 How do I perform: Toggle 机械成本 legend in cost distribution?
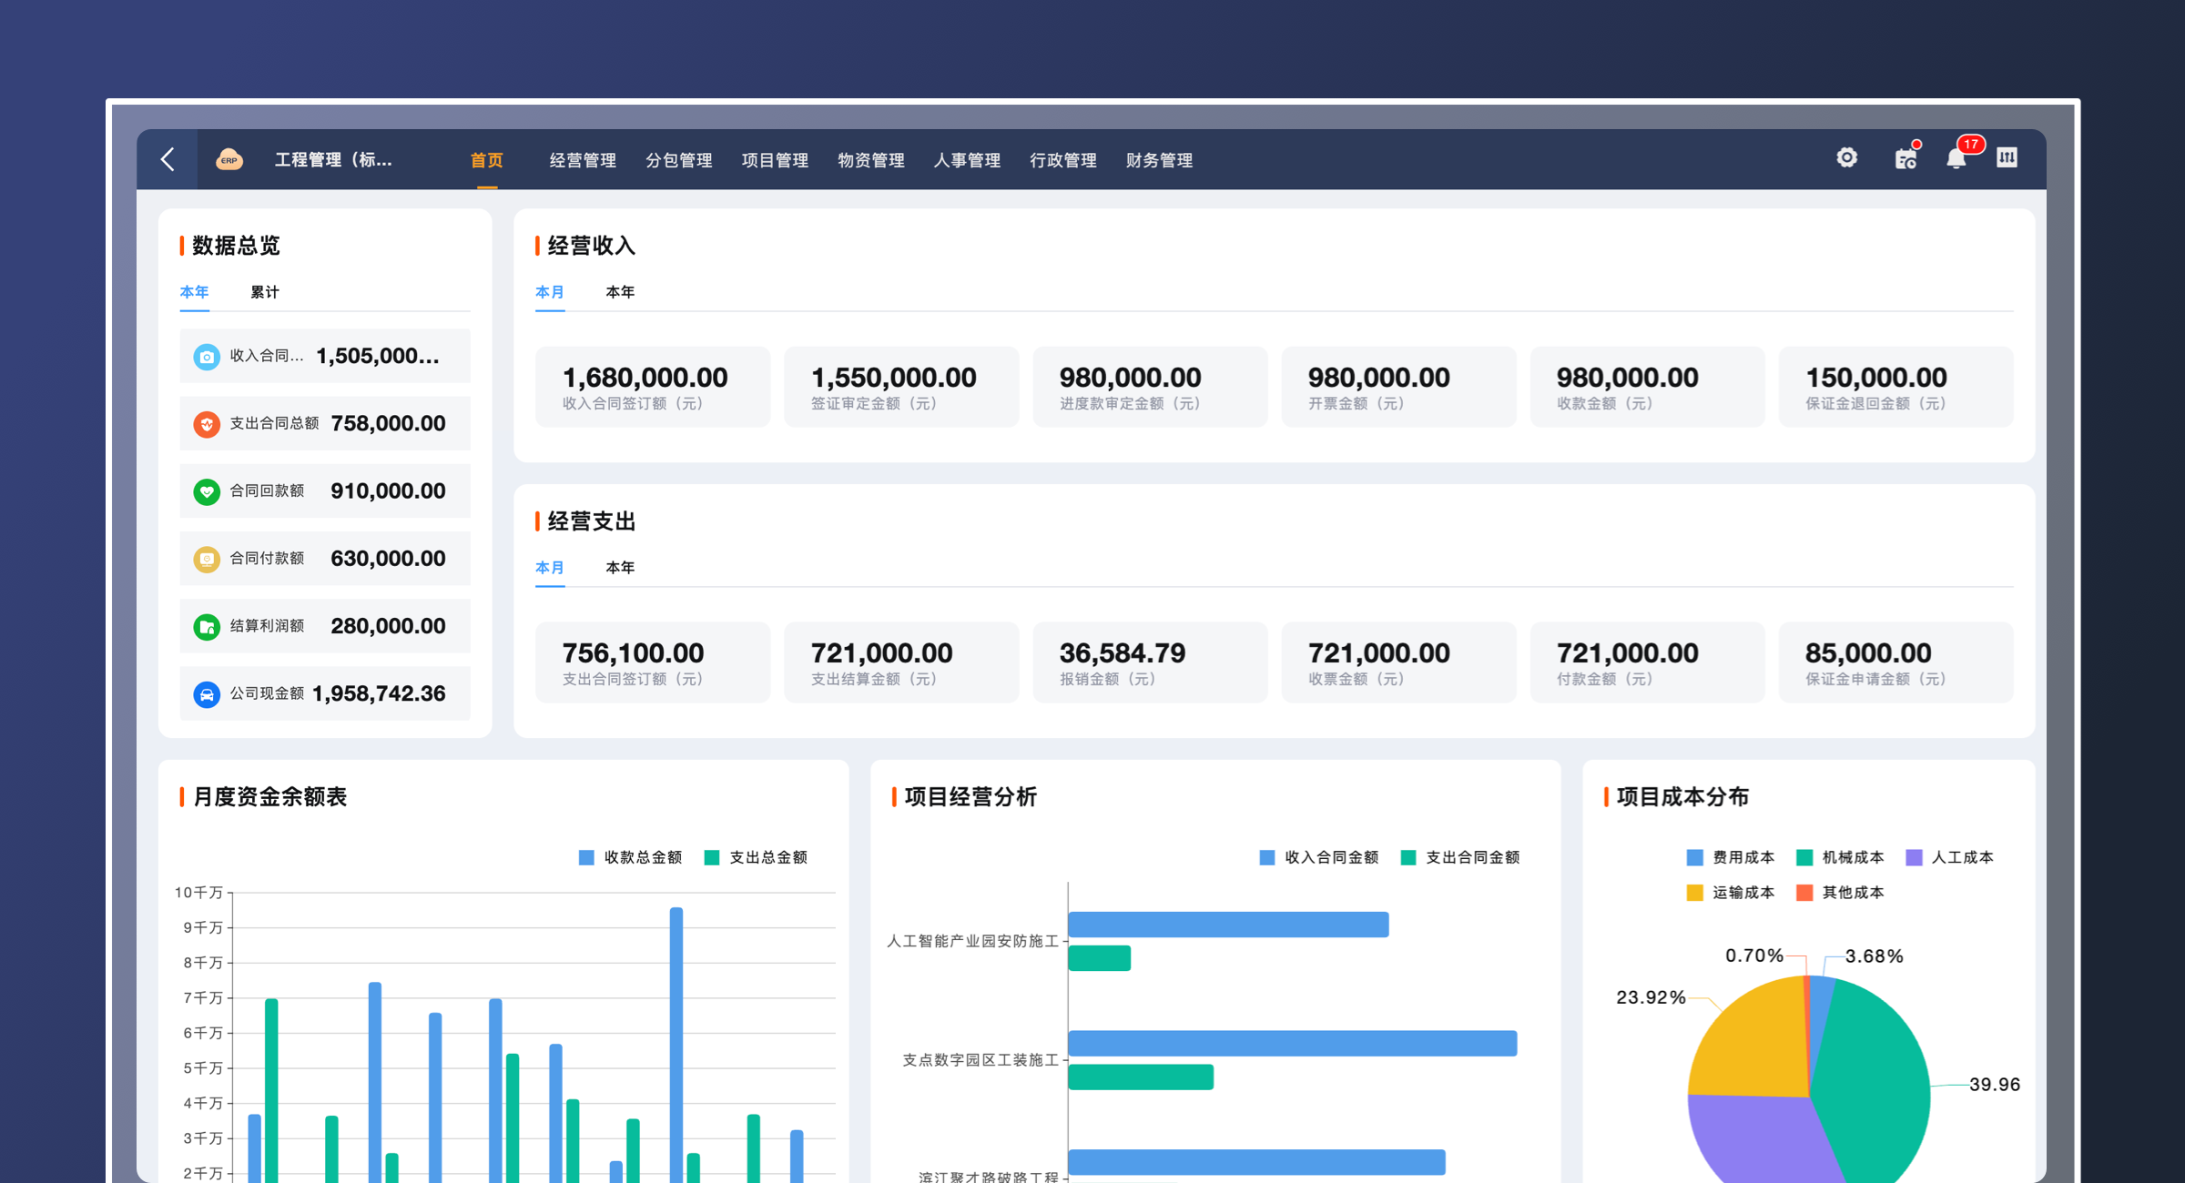tap(1839, 857)
